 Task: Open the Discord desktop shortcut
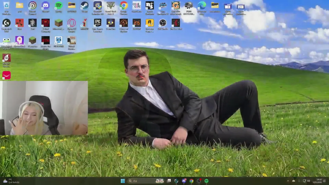[45, 7]
